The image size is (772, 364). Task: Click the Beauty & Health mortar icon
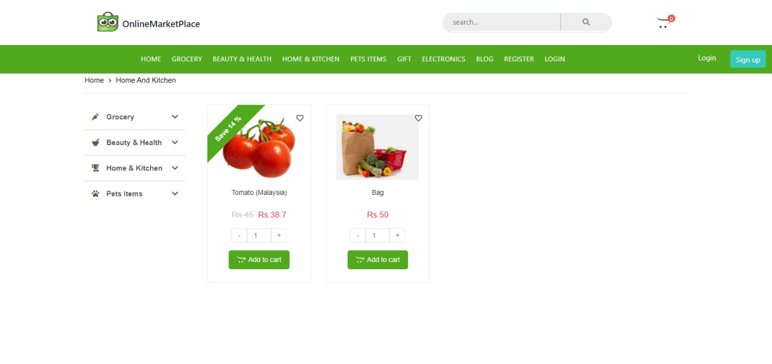95,142
